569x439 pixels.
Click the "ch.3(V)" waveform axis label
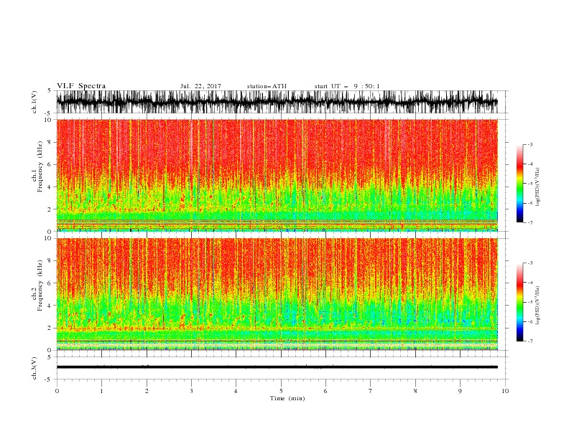pos(34,368)
